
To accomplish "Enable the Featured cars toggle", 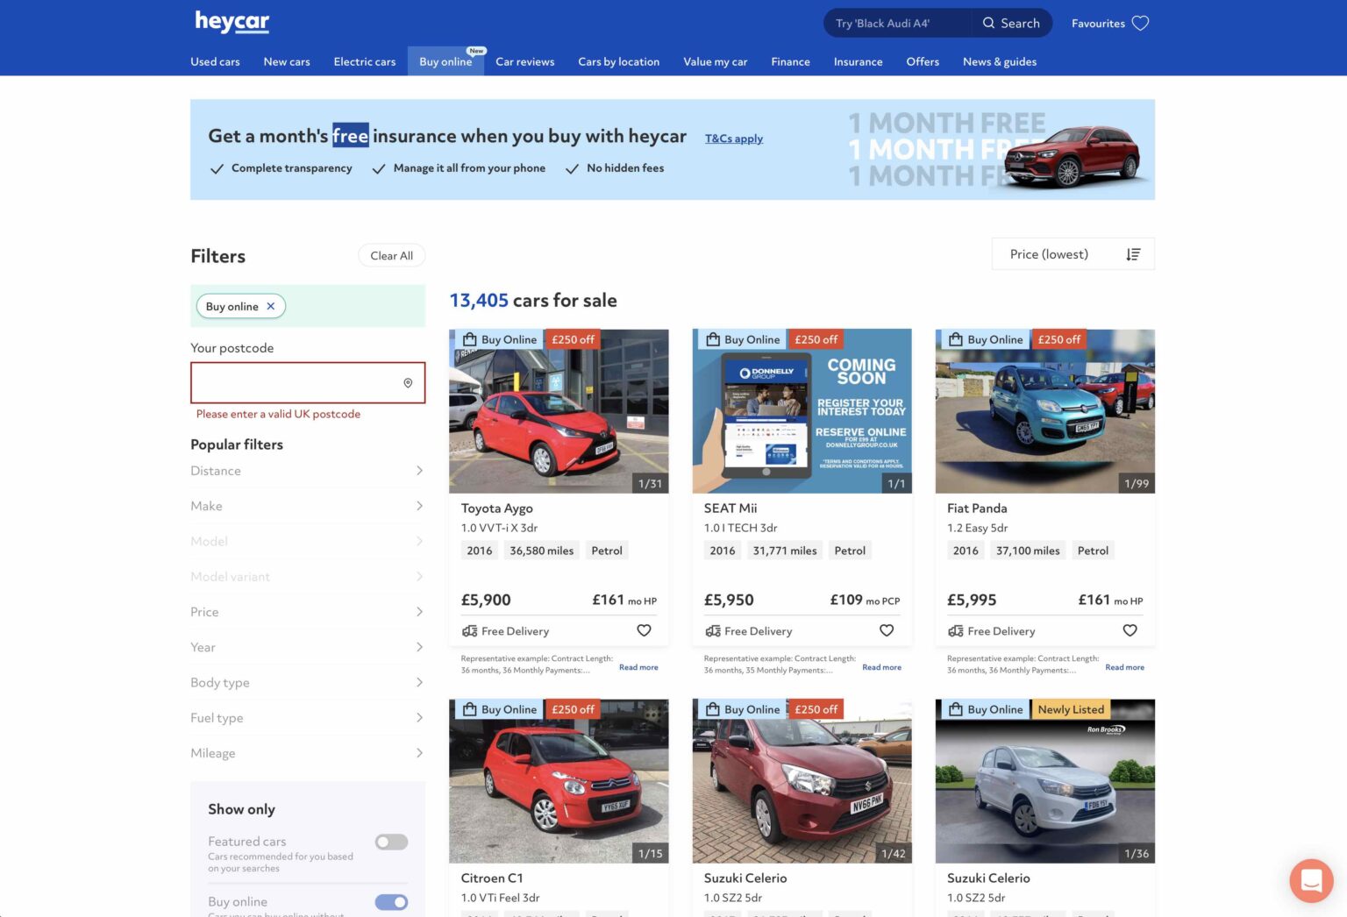I will coord(391,842).
